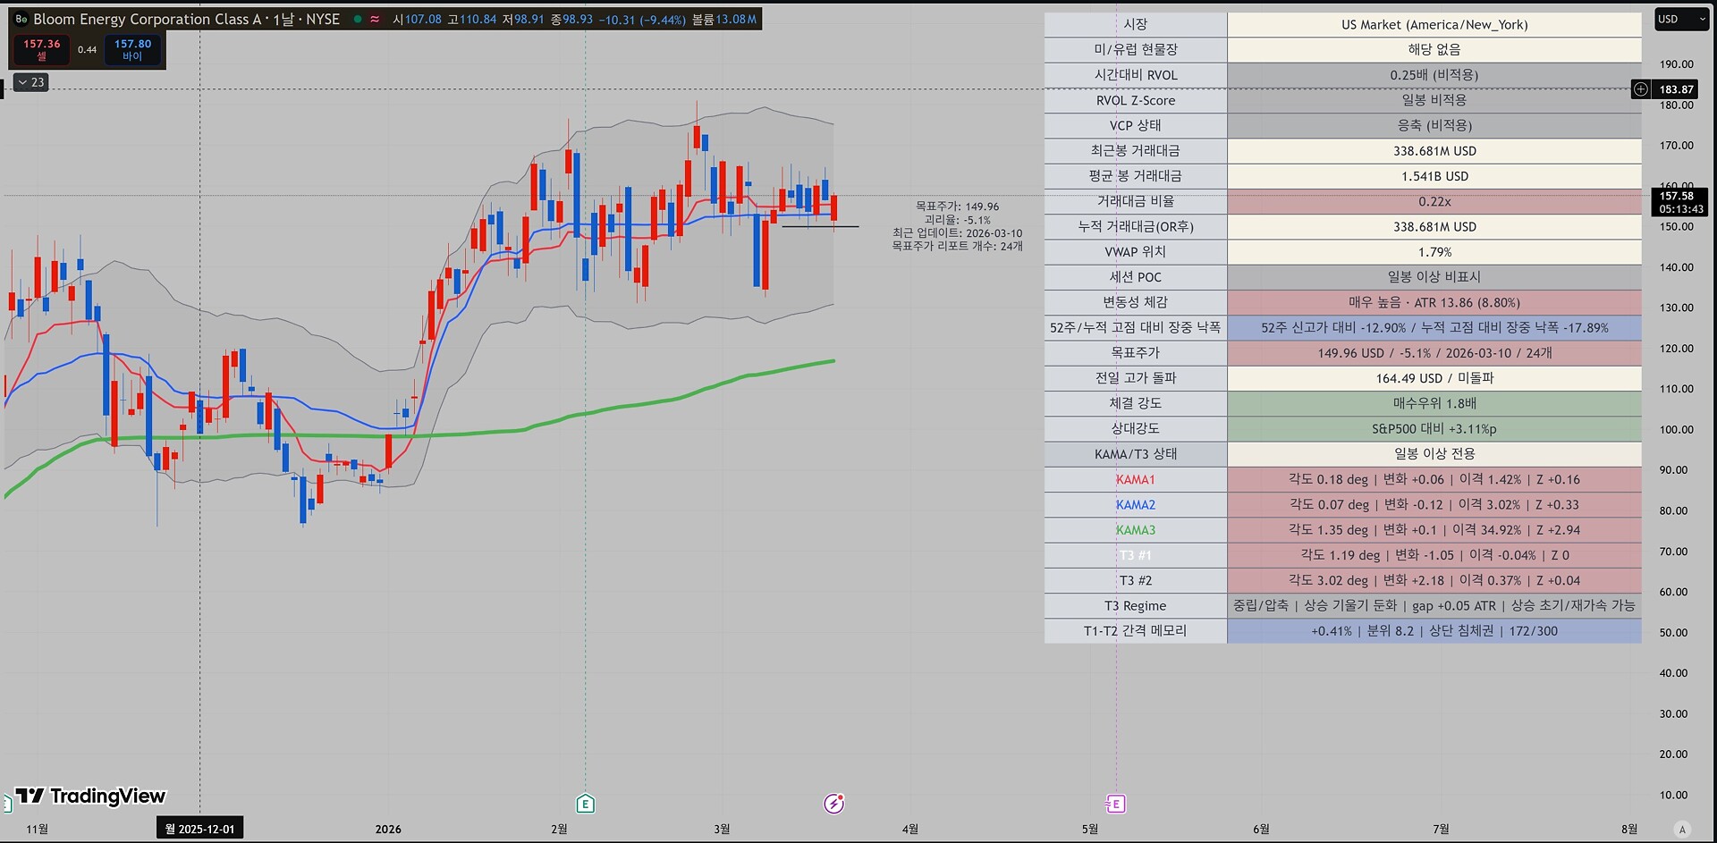Click the plus icon beside 183.87

click(1641, 89)
